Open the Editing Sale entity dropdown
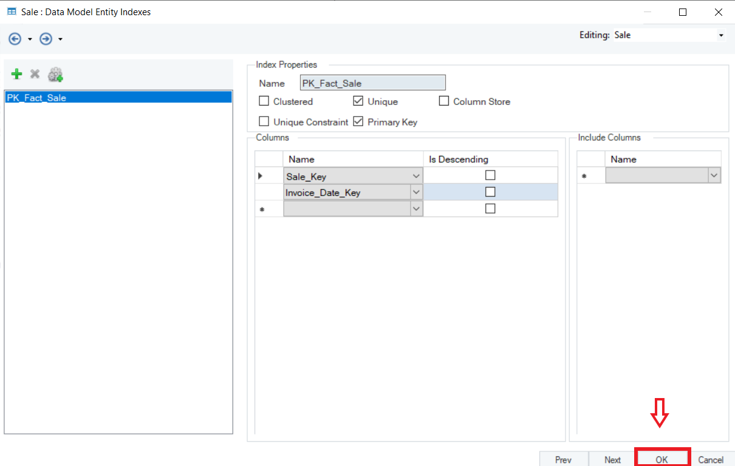Viewport: 735px width, 466px height. [x=720, y=35]
